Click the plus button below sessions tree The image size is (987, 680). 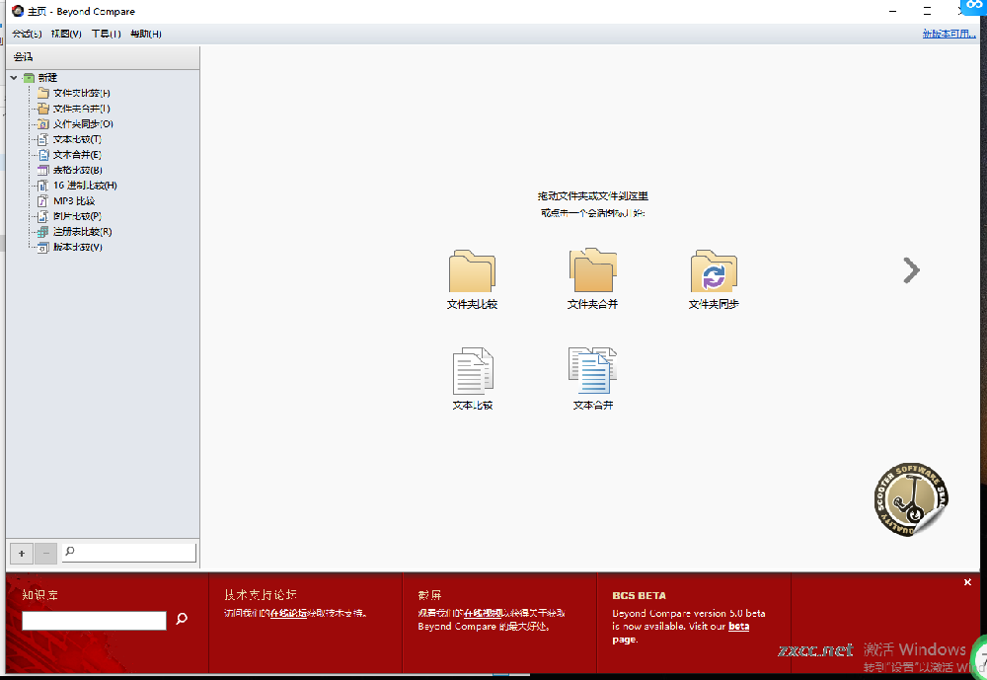pyautogui.click(x=22, y=554)
